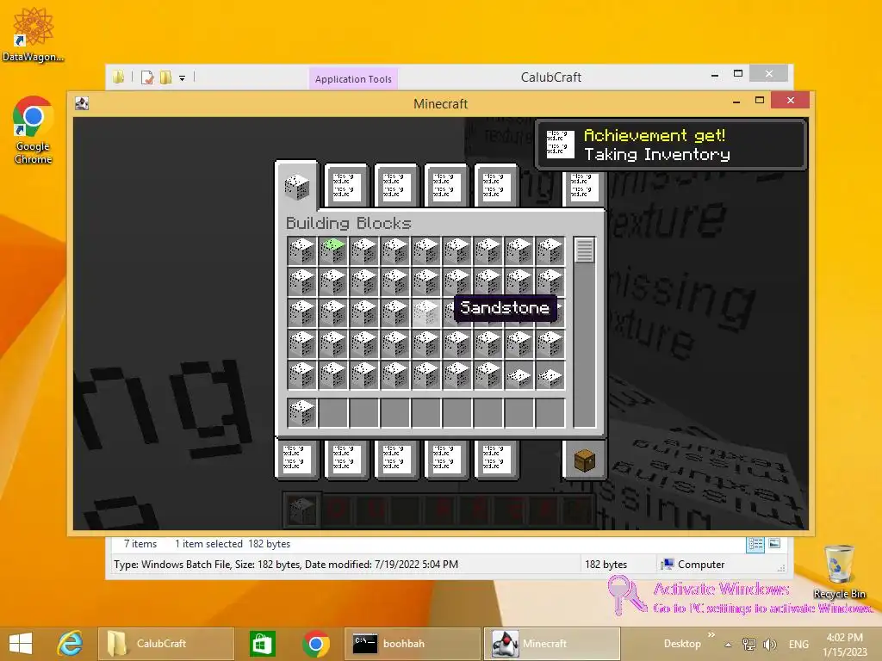Click the Minecraft window title icon
This screenshot has width=882, height=661.
82,103
